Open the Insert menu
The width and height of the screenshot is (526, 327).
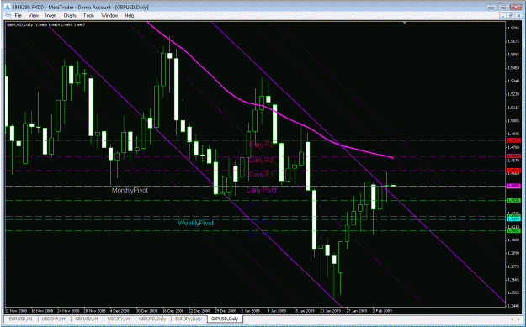click(50, 16)
